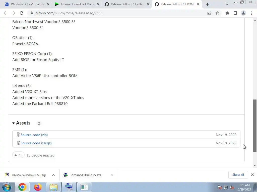
Task: Expand options arrow for idman641build15.exe download
Action: (x=112, y=175)
